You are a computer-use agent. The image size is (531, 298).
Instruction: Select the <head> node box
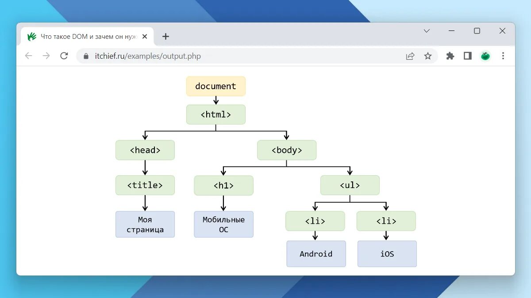[x=145, y=150]
